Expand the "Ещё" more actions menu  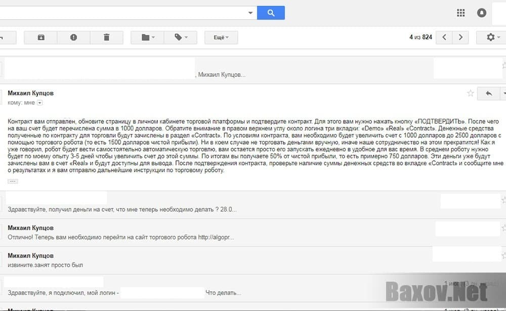point(221,37)
